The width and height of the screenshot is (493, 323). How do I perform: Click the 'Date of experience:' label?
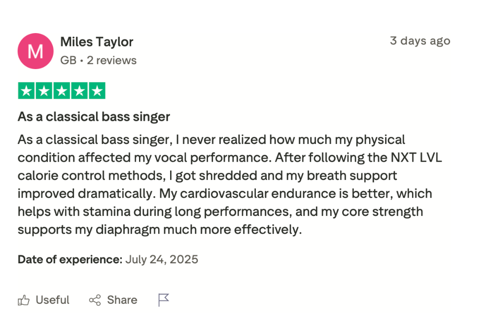pyautogui.click(x=70, y=259)
